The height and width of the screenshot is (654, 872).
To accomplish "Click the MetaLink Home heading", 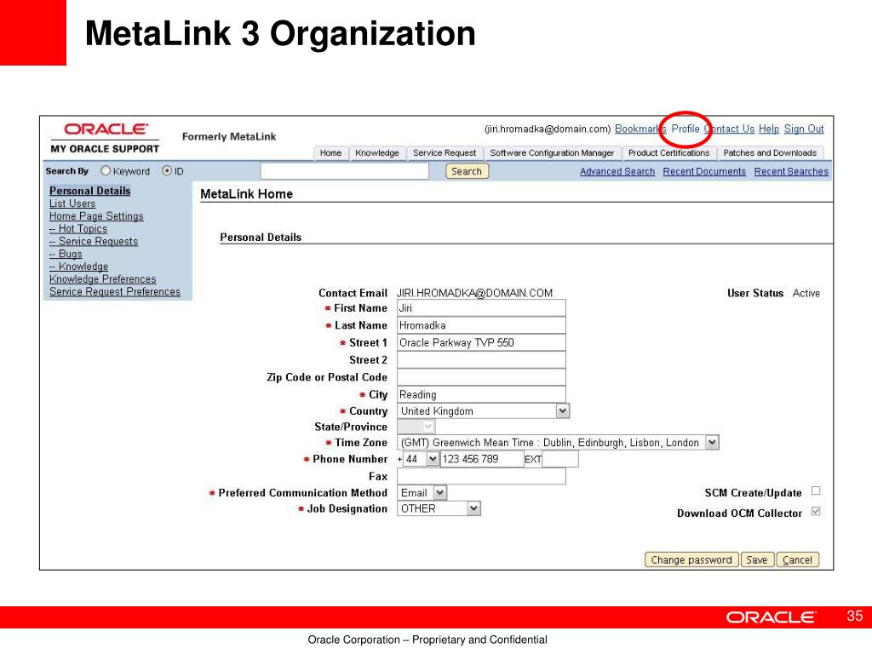I will pyautogui.click(x=246, y=194).
